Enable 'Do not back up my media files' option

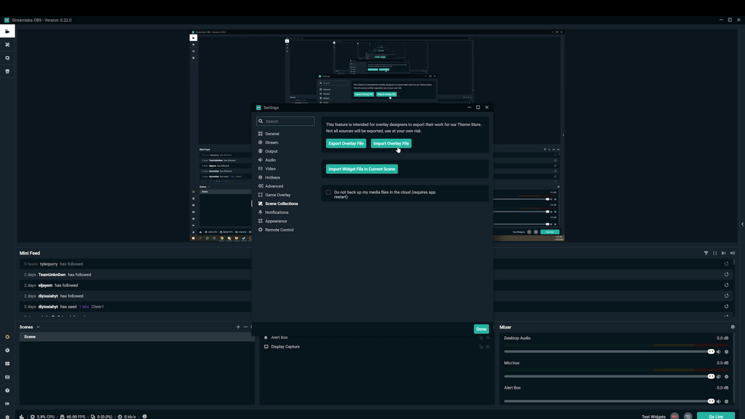[x=328, y=192]
